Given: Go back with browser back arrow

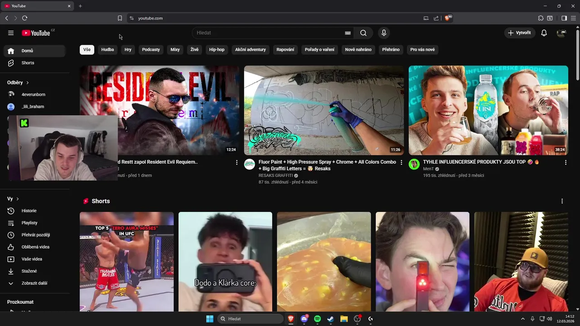Looking at the screenshot, I should (6, 18).
